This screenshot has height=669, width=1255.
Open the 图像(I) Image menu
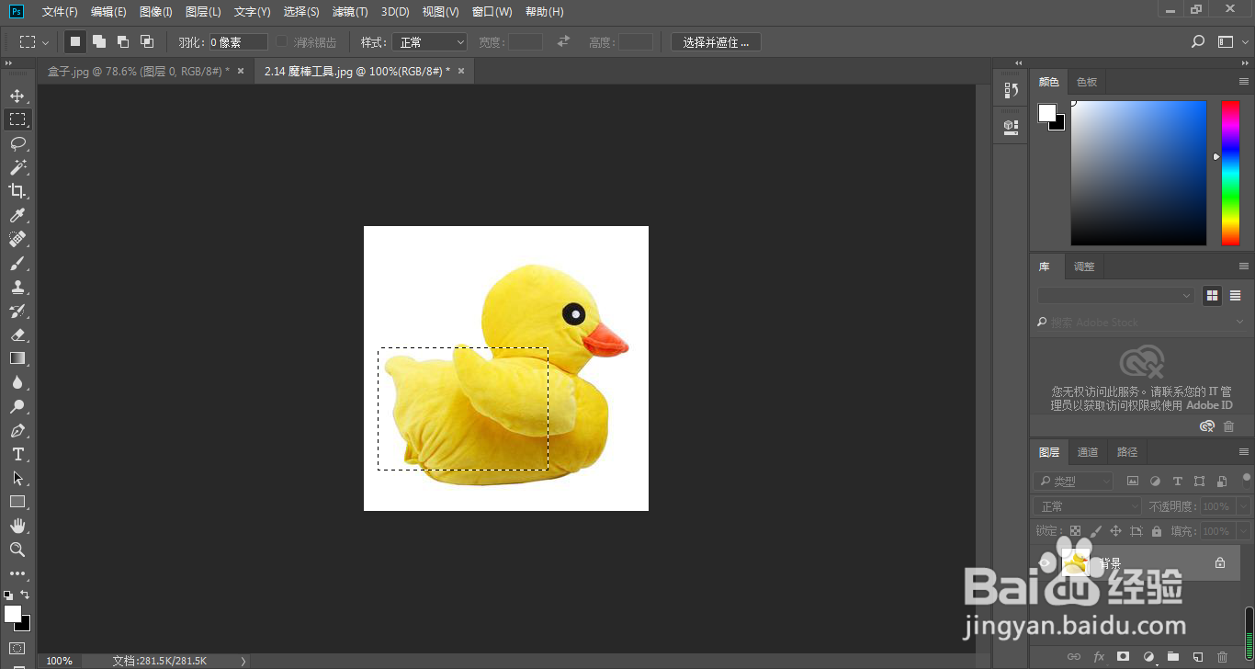[156, 12]
